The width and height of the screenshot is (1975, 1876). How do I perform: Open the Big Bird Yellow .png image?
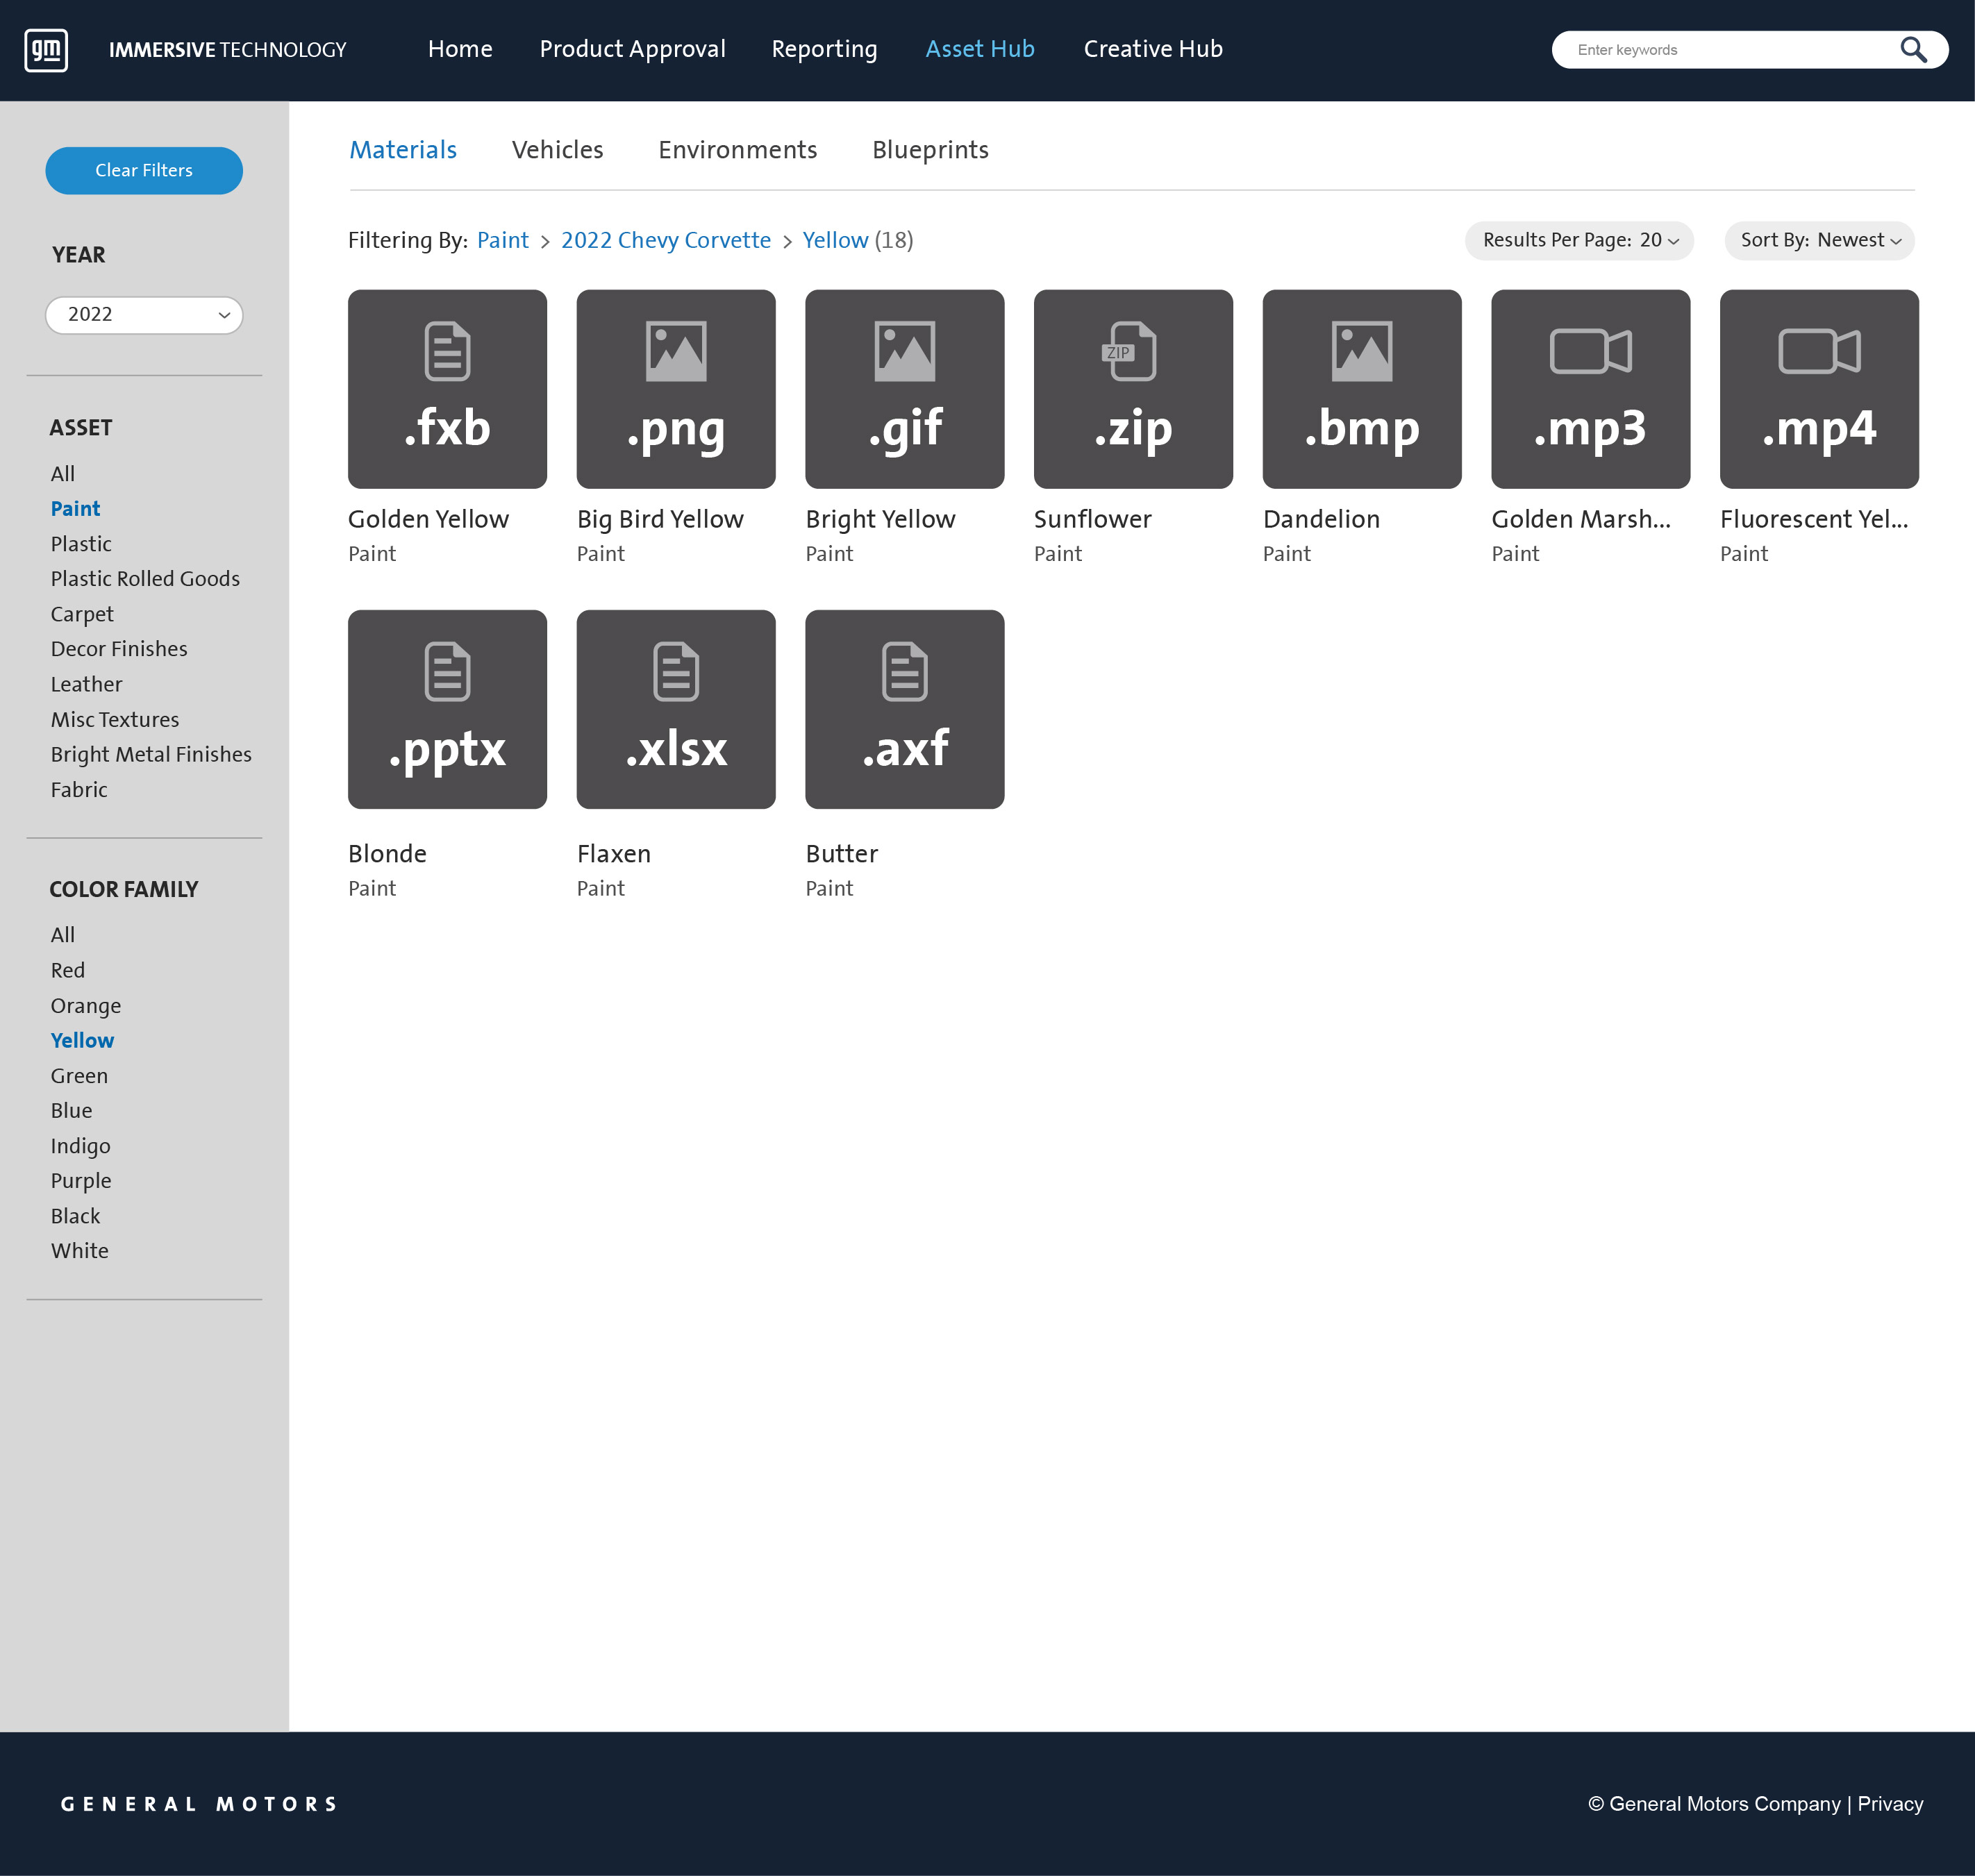[676, 388]
